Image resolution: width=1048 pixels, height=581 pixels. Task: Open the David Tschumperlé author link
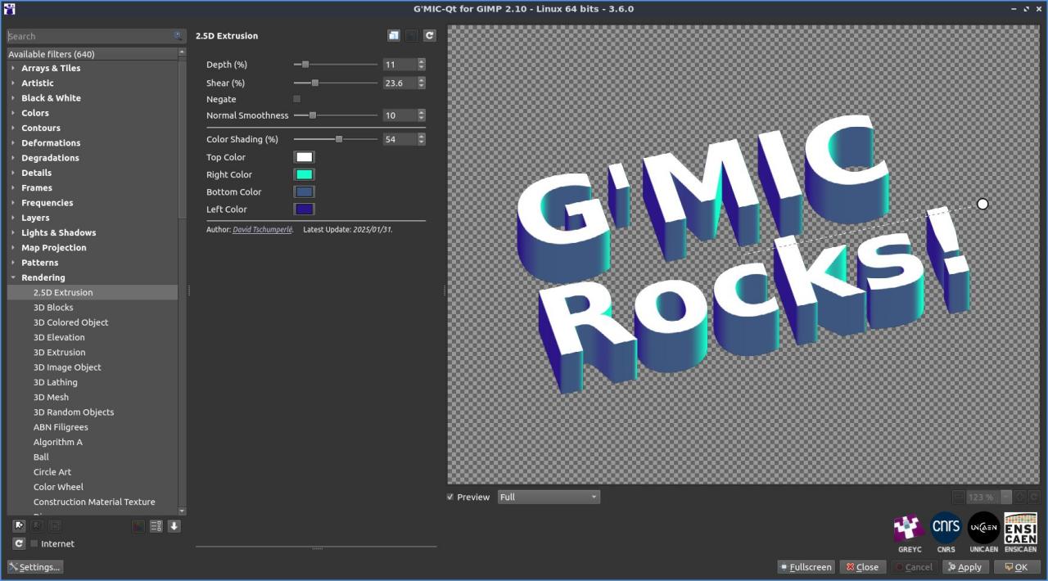[262, 230]
